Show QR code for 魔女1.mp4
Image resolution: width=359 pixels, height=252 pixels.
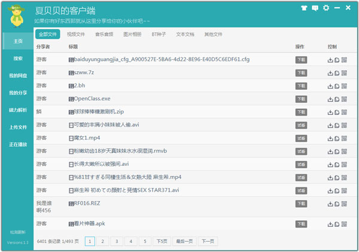(344, 138)
